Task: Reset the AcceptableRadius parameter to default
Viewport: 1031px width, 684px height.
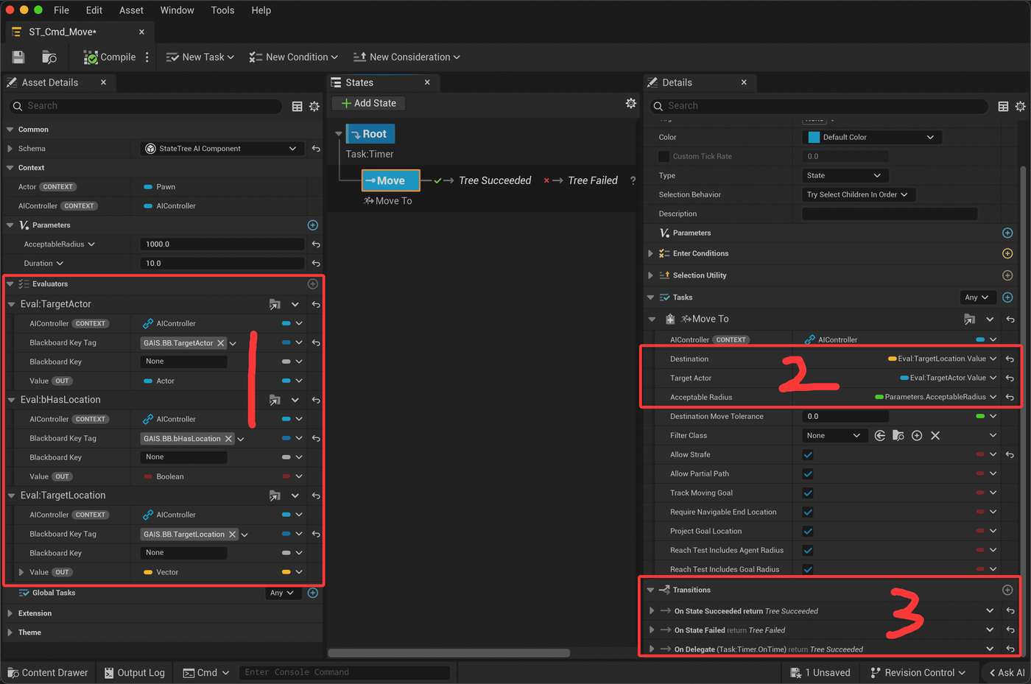Action: (x=316, y=244)
